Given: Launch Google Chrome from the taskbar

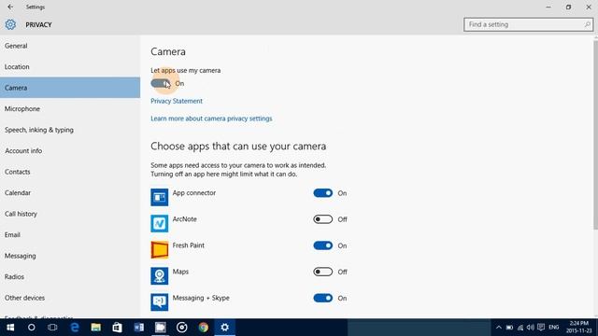Looking at the screenshot, I should (204, 328).
